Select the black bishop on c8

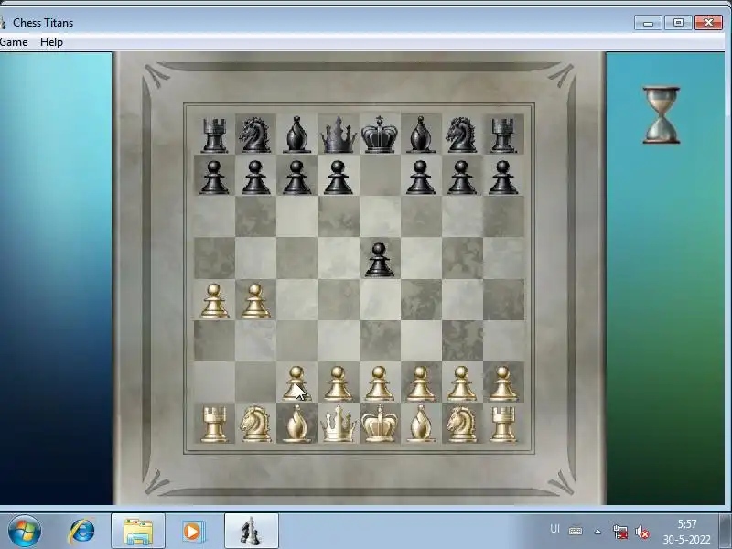tap(296, 135)
